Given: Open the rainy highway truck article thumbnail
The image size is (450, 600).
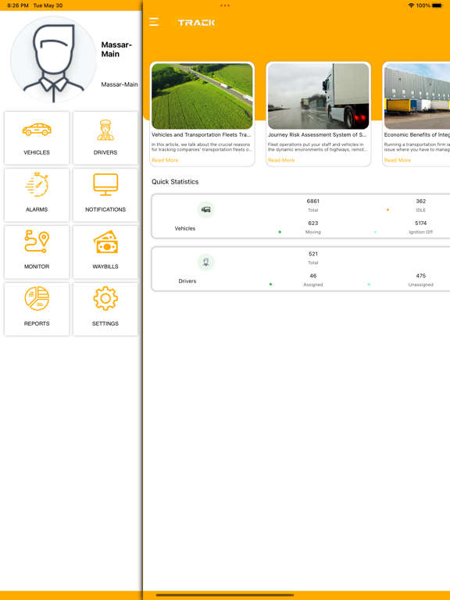Looking at the screenshot, I should click(x=319, y=96).
